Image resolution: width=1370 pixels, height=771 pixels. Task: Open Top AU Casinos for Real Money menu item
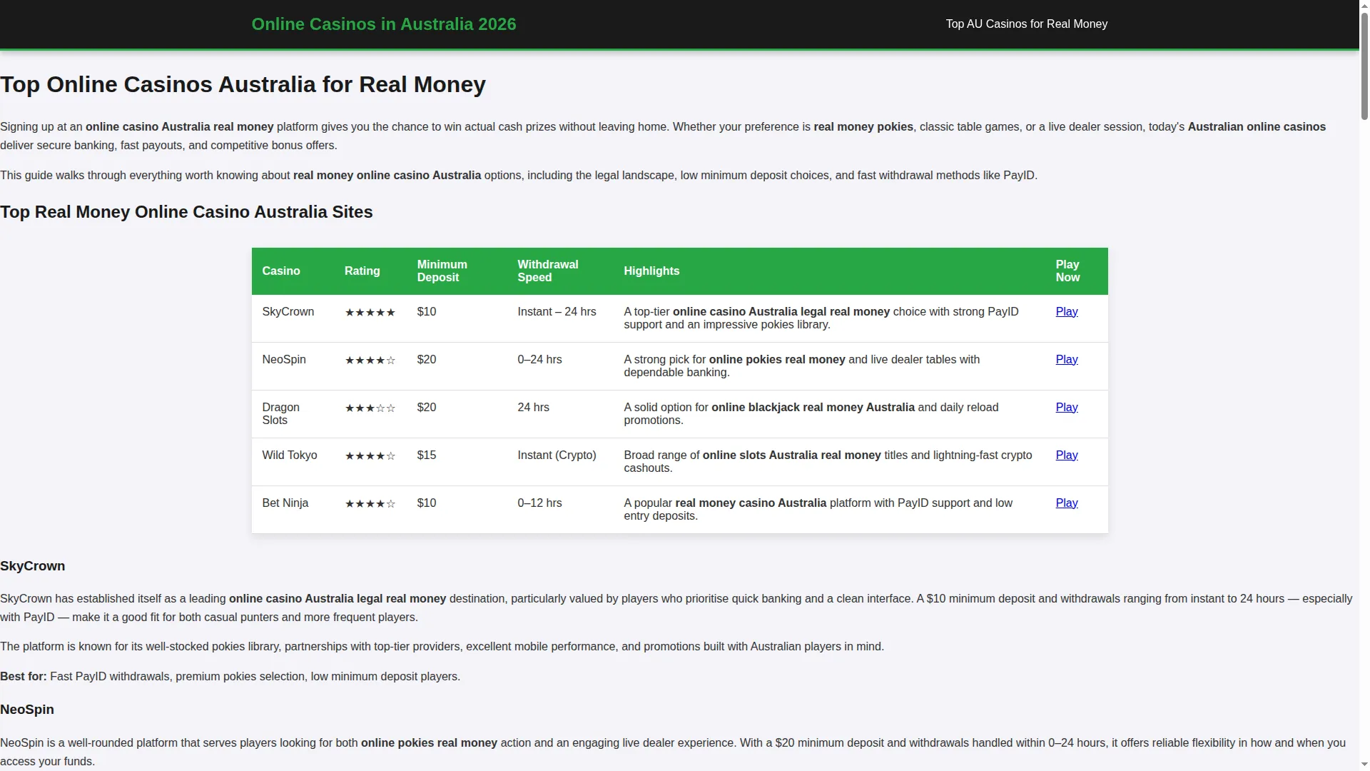1026,24
